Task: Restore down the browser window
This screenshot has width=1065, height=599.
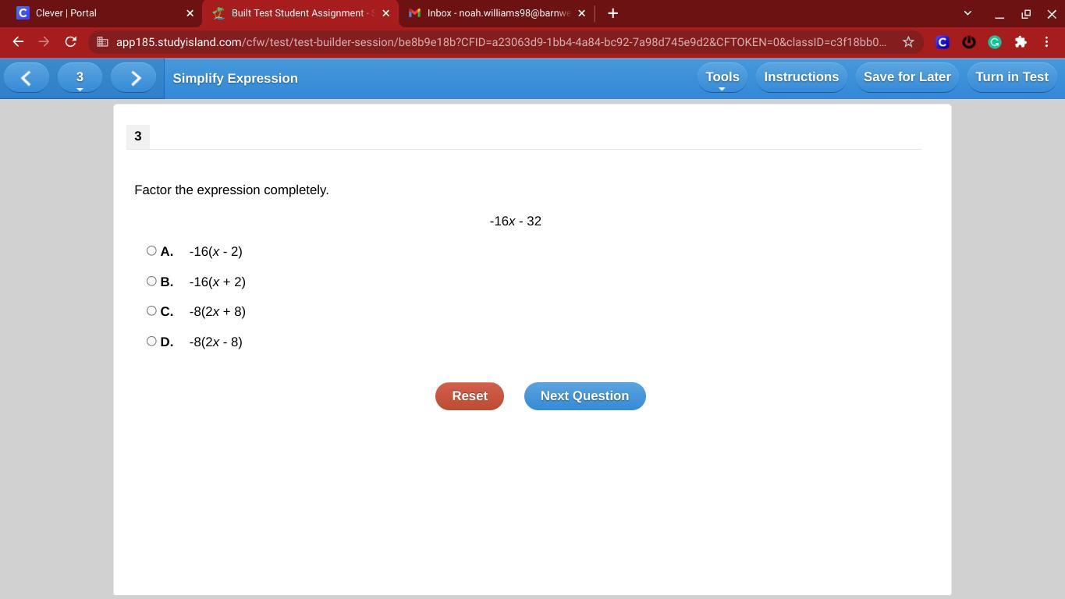Action: click(x=1026, y=13)
